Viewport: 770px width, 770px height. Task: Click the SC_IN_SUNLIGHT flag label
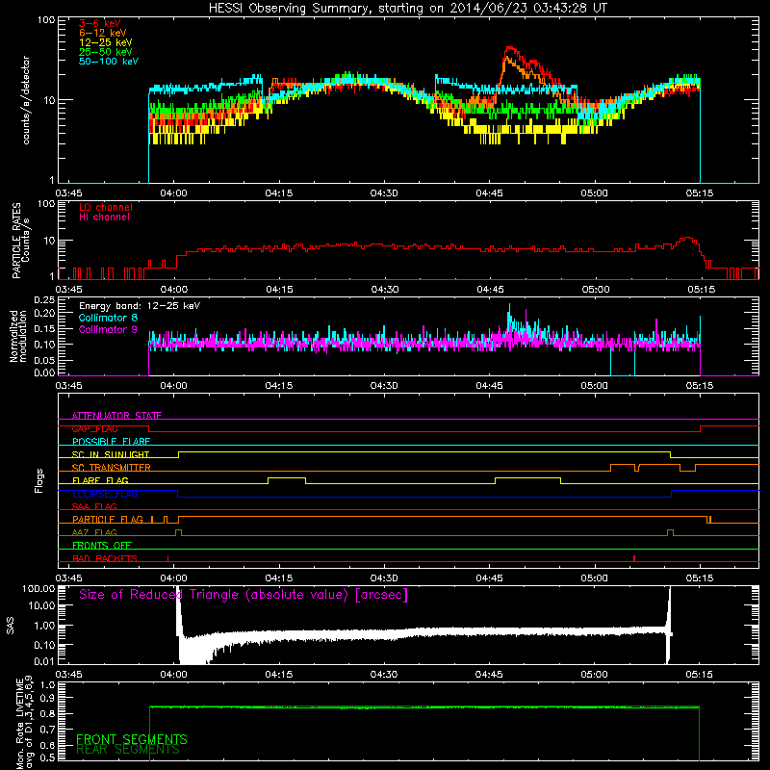coord(111,454)
